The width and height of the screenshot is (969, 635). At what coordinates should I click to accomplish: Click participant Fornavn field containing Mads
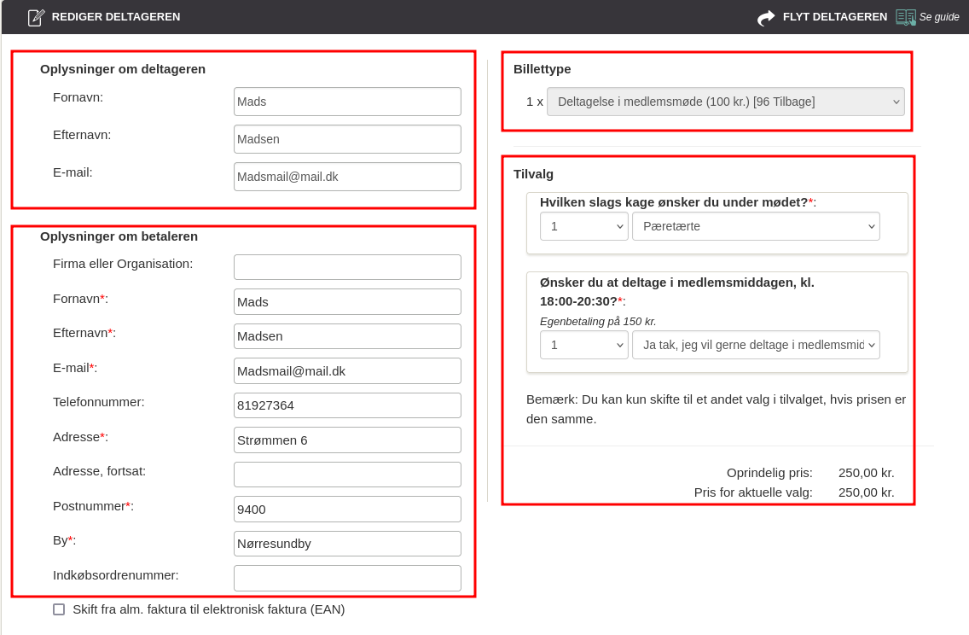coord(347,102)
